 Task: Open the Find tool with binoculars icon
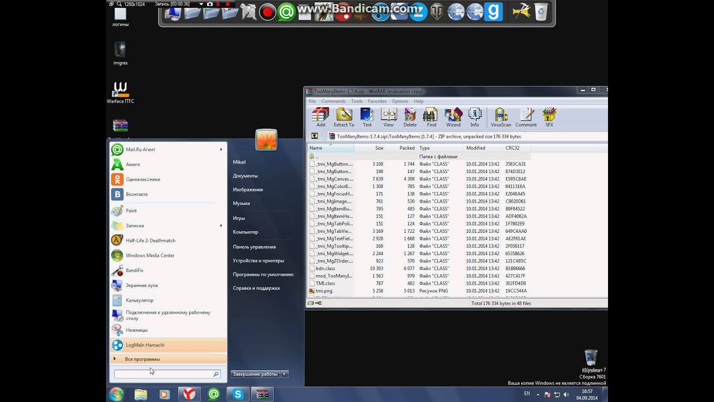point(431,117)
